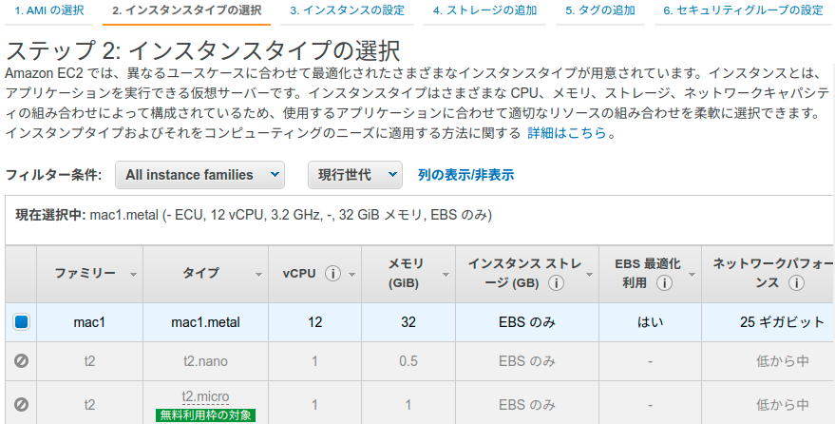Click the disabled icon on t2.nano row
Viewport: 835px width, 424px height.
tap(21, 361)
